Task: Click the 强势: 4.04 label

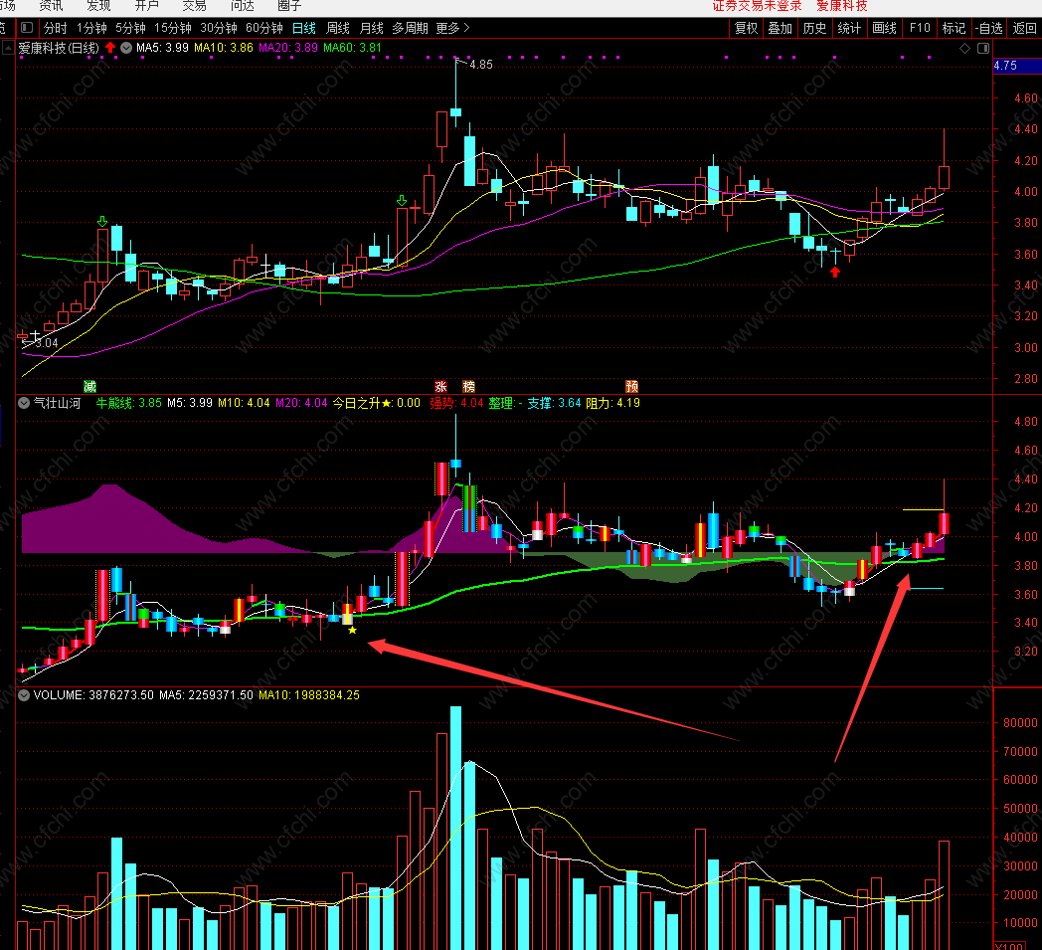Action: (456, 403)
